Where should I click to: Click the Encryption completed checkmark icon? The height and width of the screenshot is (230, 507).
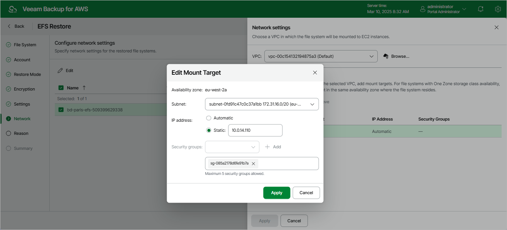pyautogui.click(x=8, y=89)
